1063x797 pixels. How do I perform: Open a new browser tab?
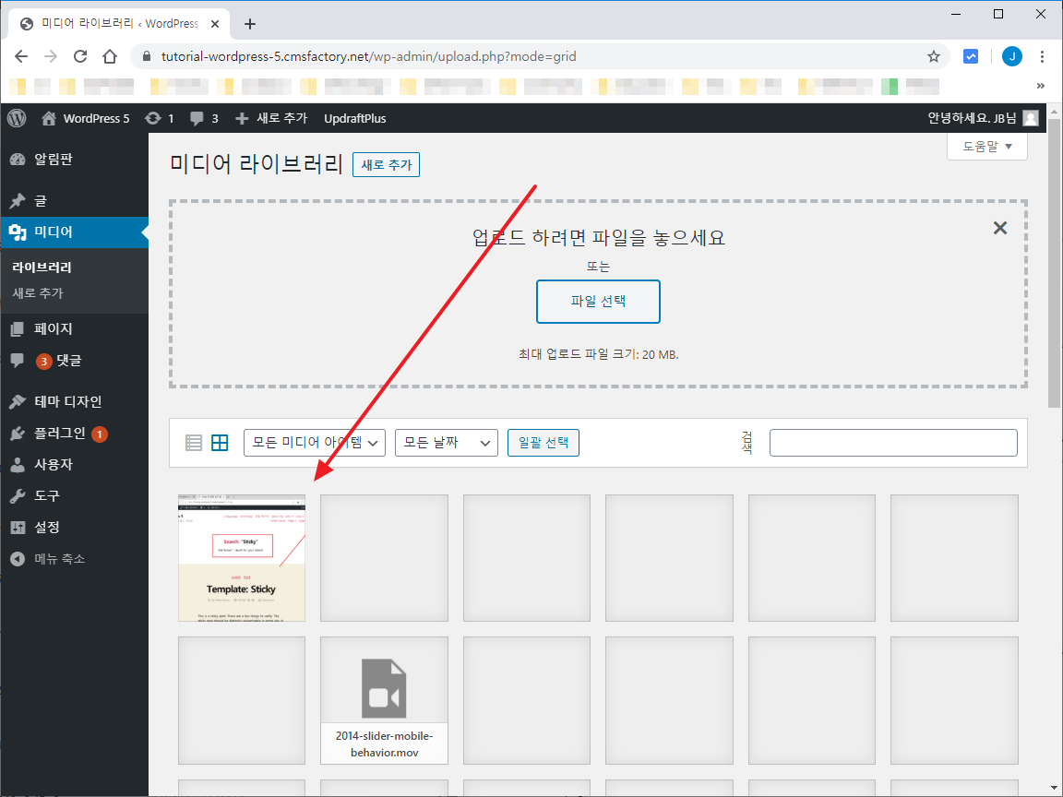[249, 24]
